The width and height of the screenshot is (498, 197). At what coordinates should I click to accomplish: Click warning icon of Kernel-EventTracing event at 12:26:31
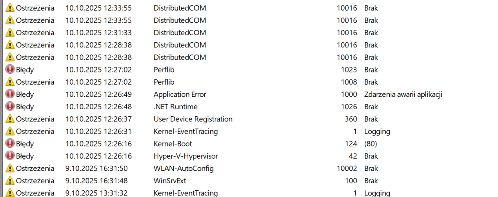click(x=10, y=132)
